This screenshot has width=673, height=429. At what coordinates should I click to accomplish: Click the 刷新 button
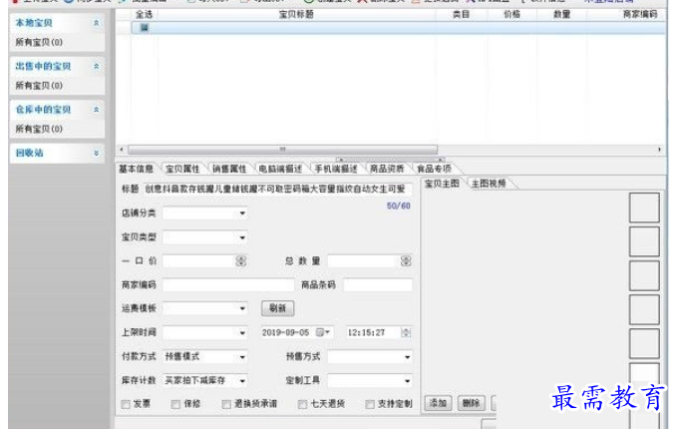point(278,308)
